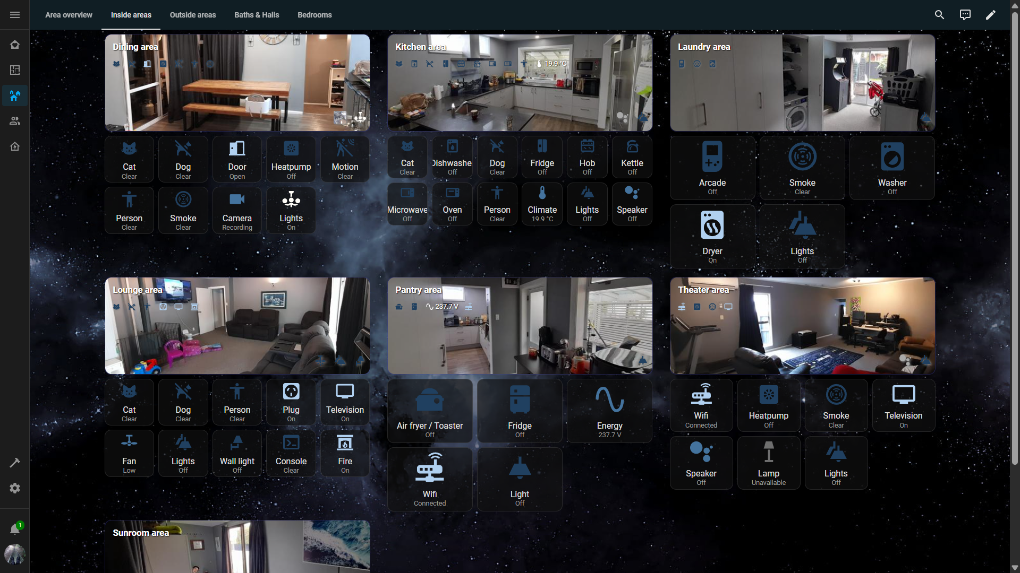
Task: Open the sidebar hamburger menu
Action: [14, 14]
